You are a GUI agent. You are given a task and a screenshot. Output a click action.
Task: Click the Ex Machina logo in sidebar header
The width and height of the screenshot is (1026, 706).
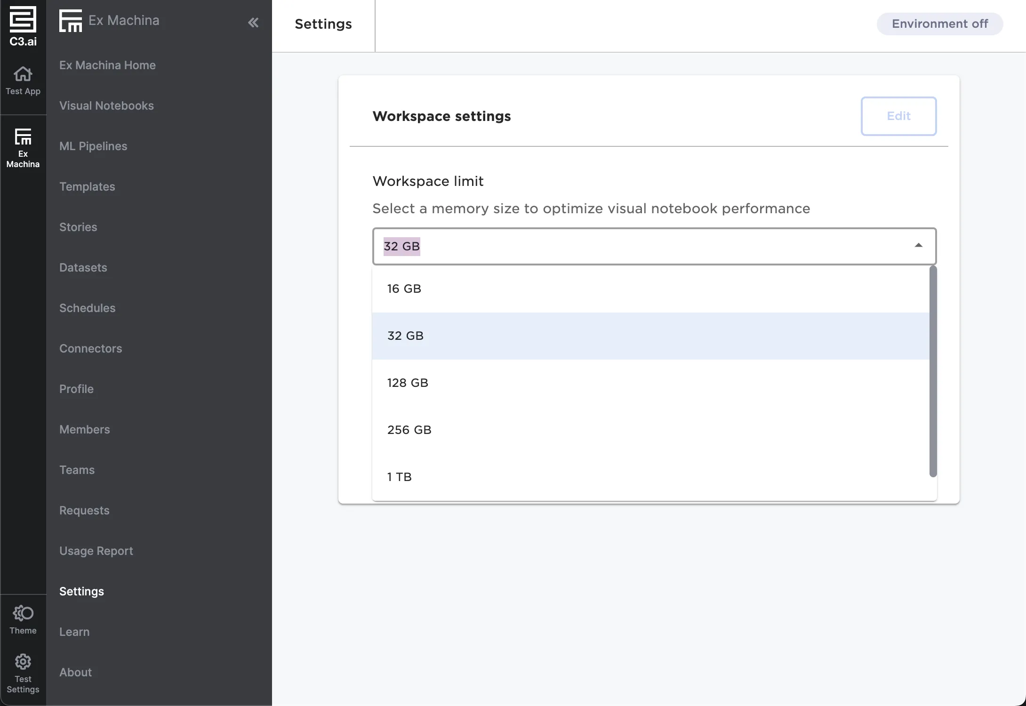(71, 20)
